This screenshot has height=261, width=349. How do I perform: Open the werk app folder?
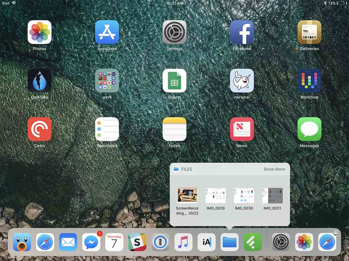(x=107, y=81)
